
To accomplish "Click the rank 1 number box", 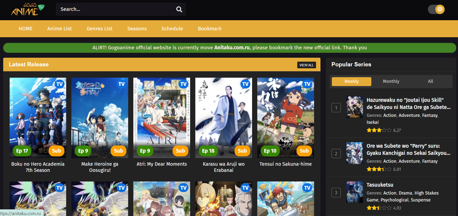I will click(x=336, y=107).
